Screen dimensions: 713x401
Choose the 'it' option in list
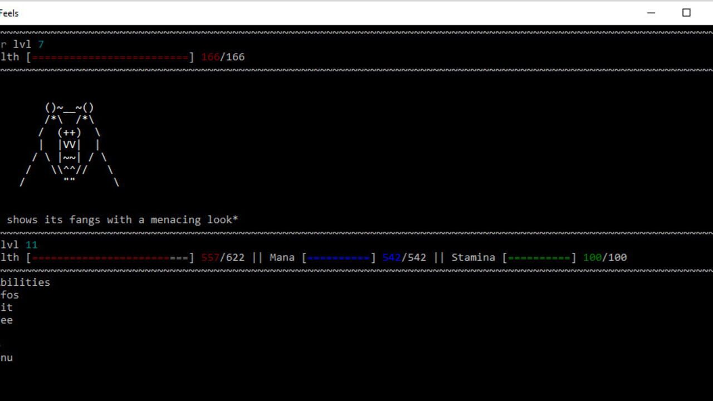point(6,307)
